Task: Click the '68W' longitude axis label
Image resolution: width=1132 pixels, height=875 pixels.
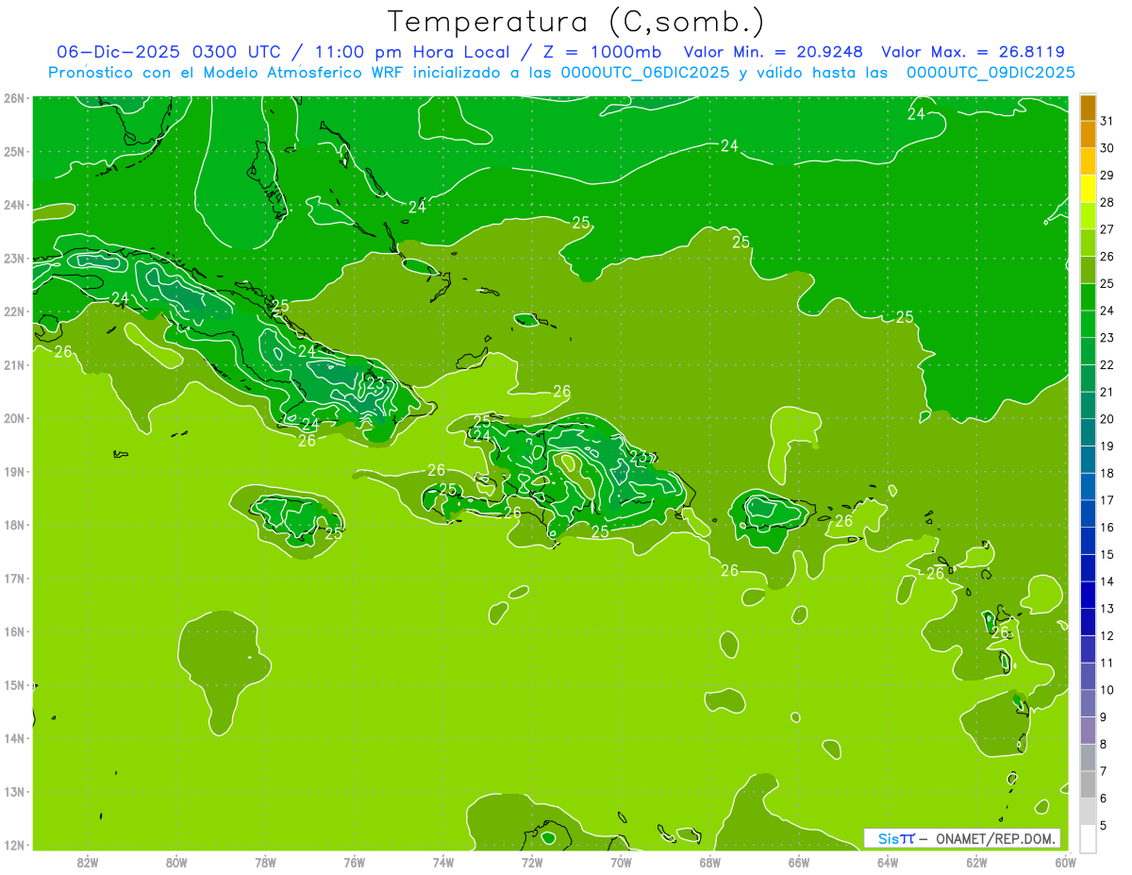Action: 710,863
